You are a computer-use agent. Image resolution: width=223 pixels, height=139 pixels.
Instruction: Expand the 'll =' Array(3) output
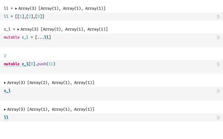click(16, 8)
